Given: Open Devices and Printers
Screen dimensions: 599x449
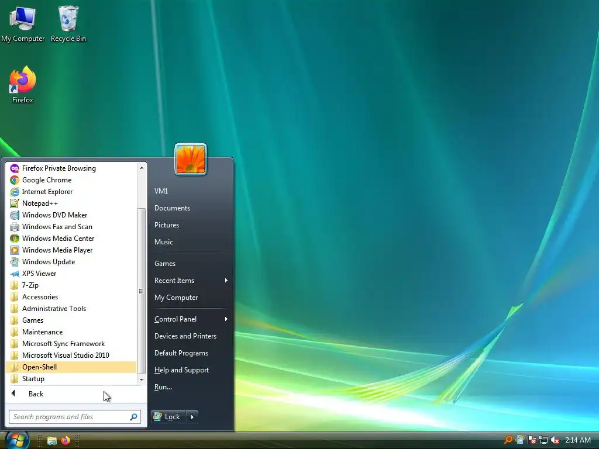Looking at the screenshot, I should pos(191,336).
